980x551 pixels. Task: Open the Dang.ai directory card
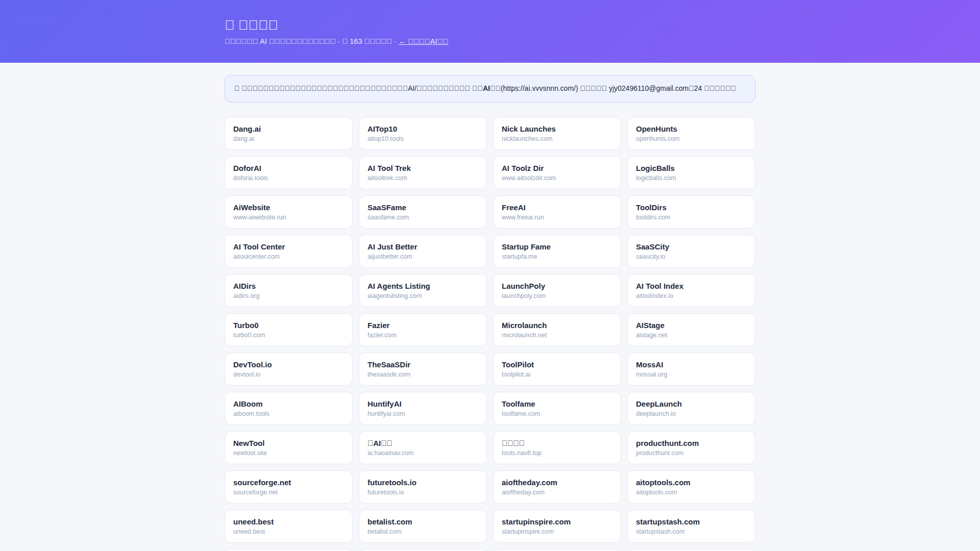(x=288, y=133)
